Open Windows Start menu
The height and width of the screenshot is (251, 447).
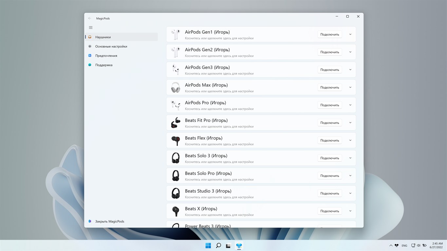(208, 245)
